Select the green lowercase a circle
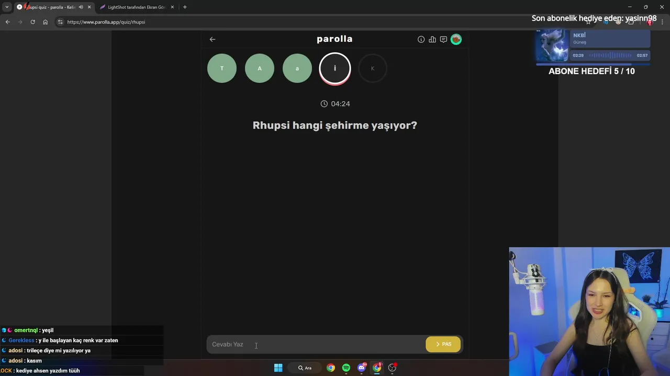Image resolution: width=670 pixels, height=376 pixels. [x=297, y=68]
